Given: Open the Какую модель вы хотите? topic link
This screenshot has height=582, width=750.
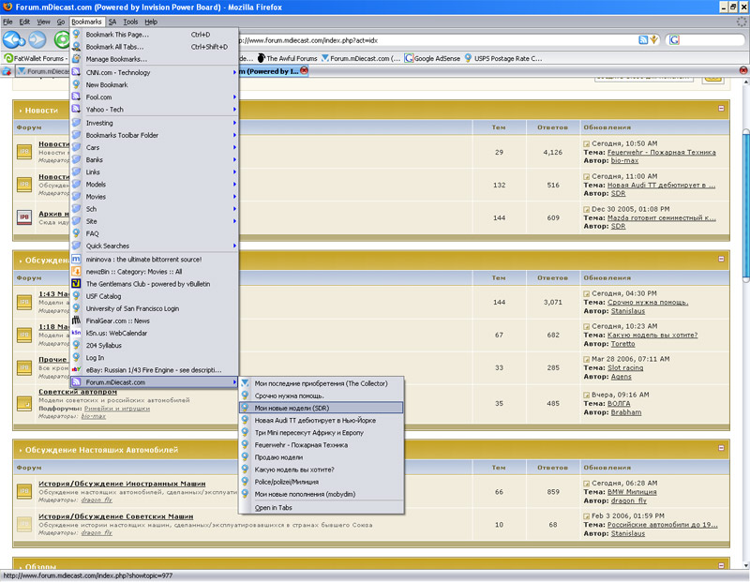Looking at the screenshot, I should 652,335.
